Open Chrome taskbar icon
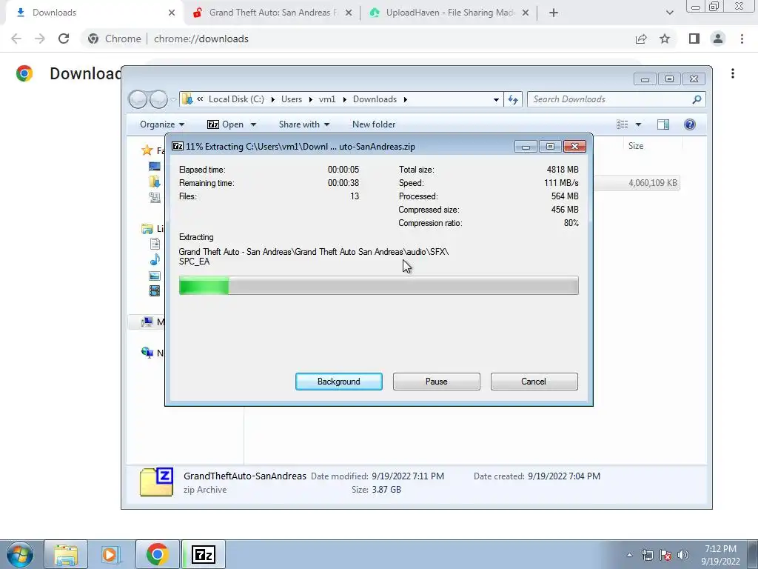The image size is (758, 569). (x=157, y=554)
